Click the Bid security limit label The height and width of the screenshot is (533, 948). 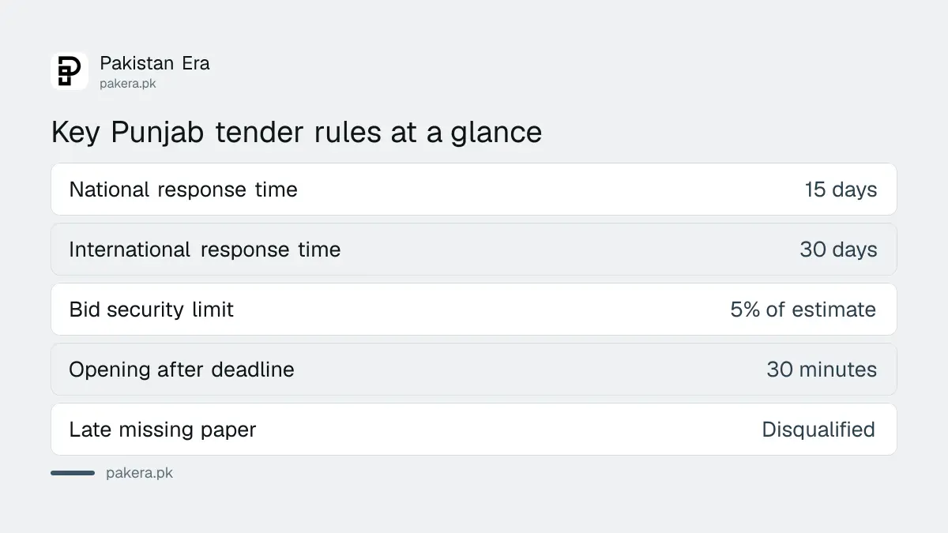pos(152,310)
